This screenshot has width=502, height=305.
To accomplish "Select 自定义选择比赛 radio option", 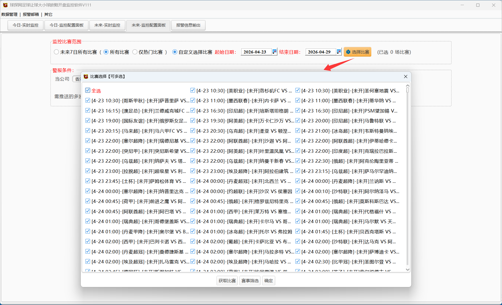I will coord(175,52).
